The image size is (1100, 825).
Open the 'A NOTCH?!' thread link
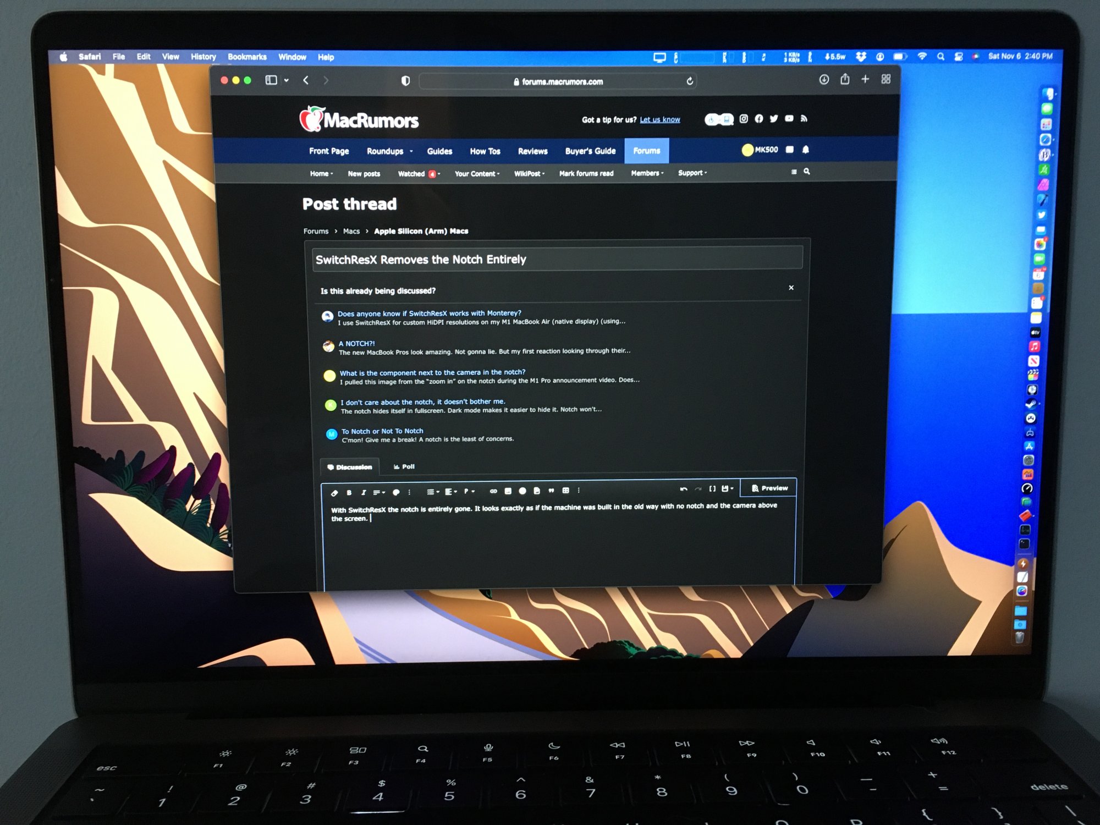tap(356, 343)
